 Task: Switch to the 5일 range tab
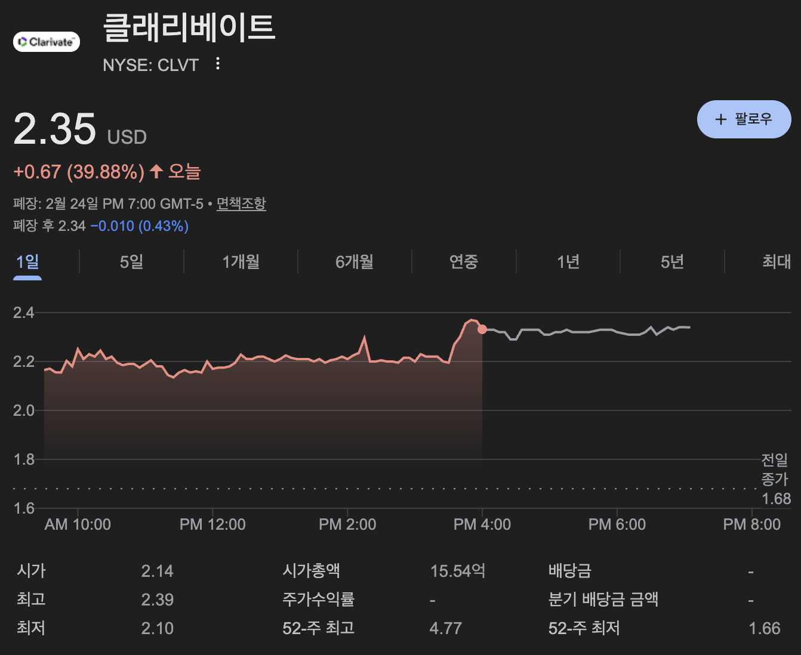[131, 261]
